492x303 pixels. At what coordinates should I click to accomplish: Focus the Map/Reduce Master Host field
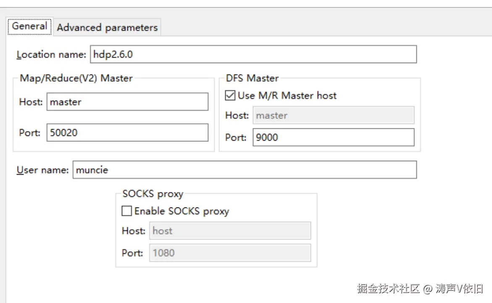pyautogui.click(x=127, y=102)
